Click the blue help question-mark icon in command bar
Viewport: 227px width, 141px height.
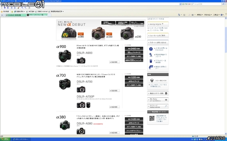[x=221, y=15]
